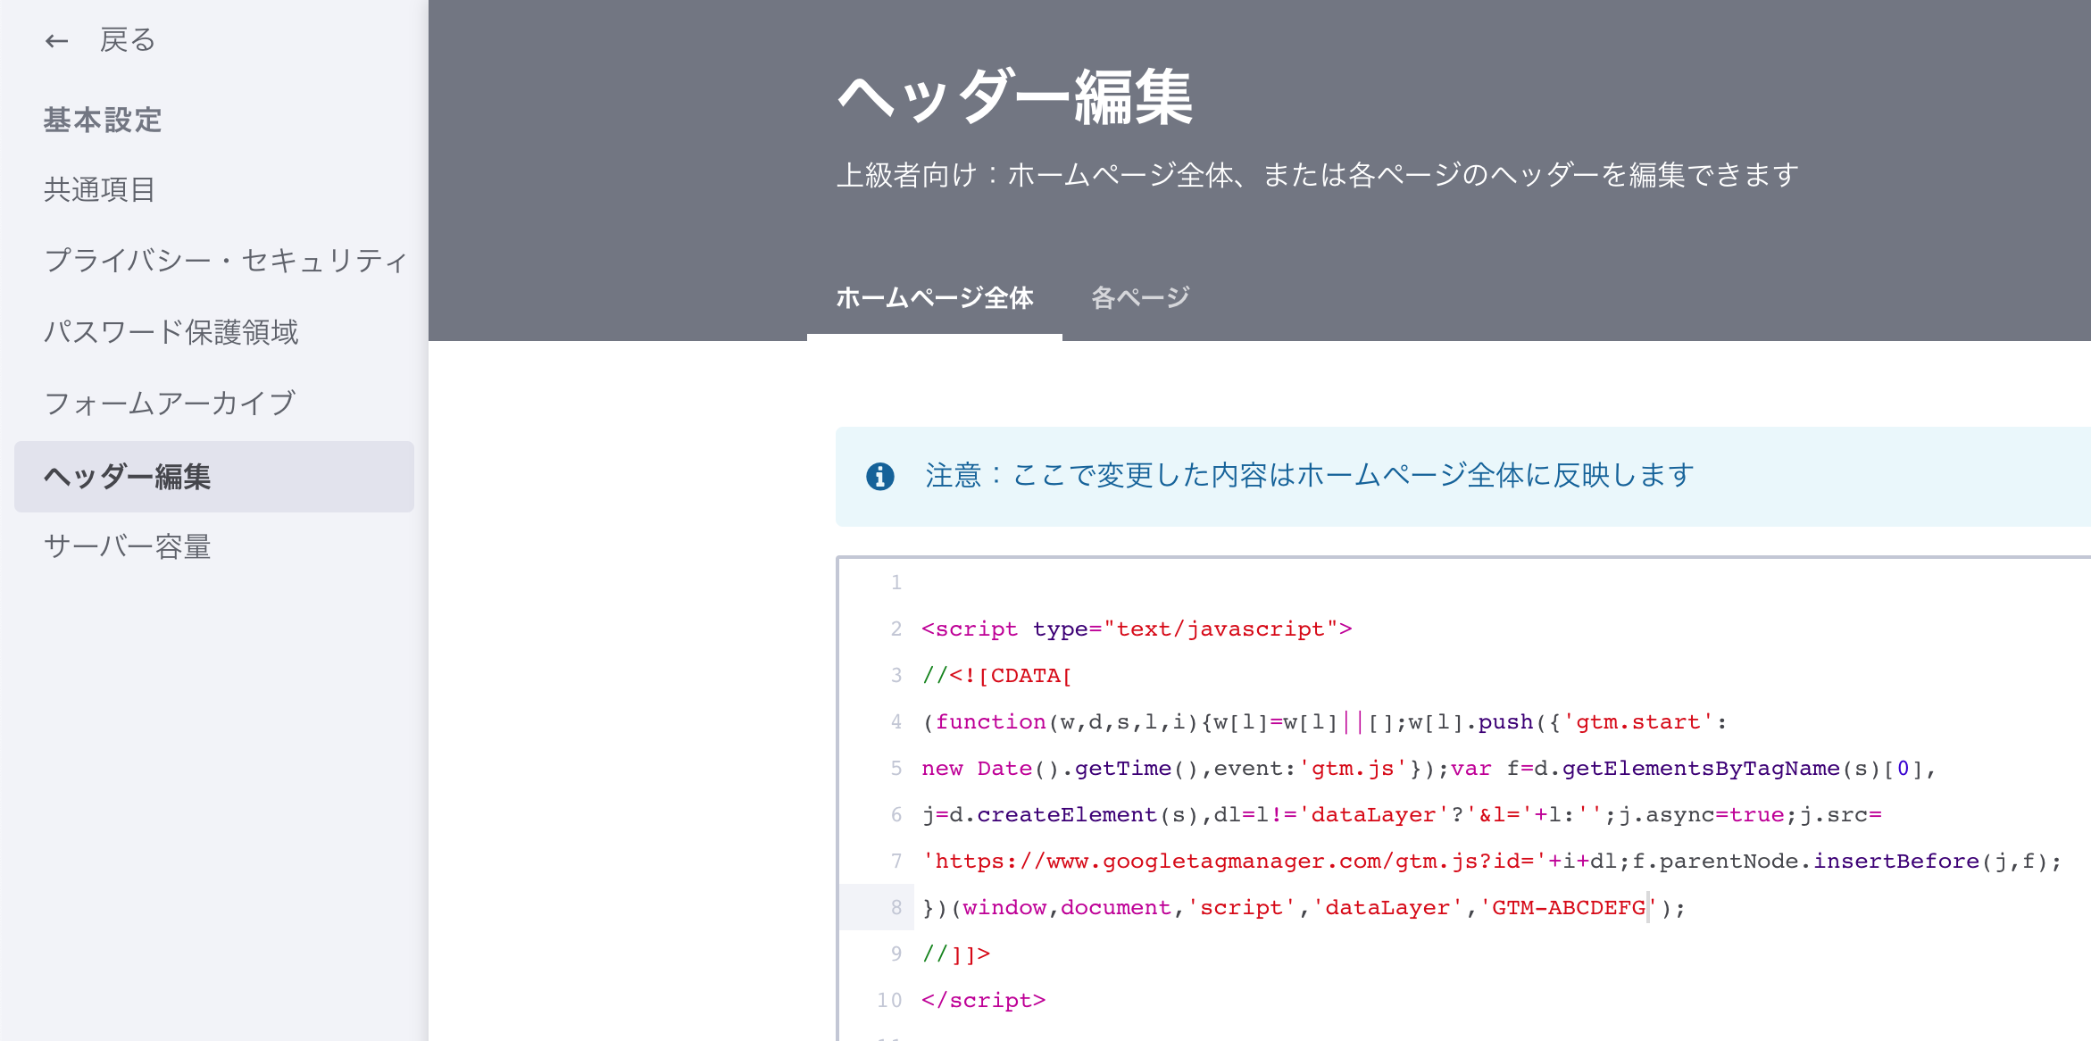
Task: Click line number 8 in gutter
Action: click(896, 908)
